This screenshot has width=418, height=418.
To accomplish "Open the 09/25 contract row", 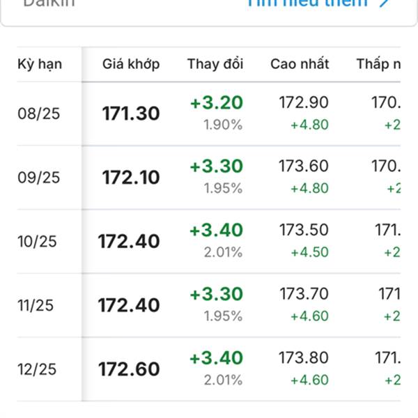I will (x=209, y=178).
